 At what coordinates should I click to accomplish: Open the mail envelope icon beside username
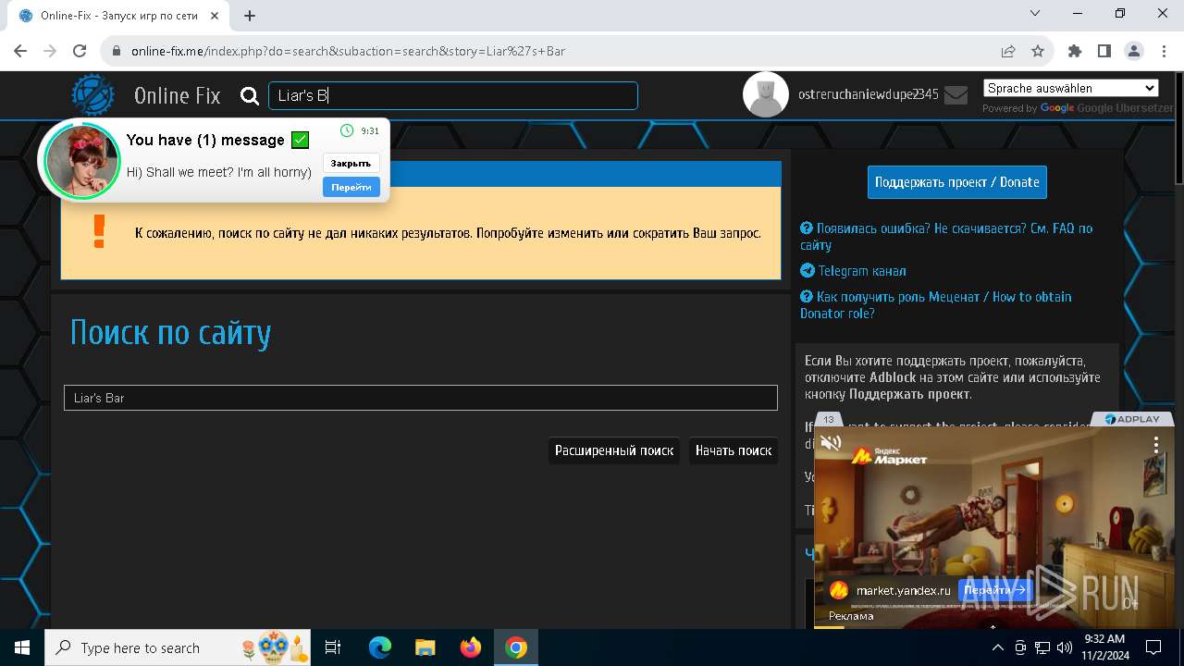tap(956, 94)
